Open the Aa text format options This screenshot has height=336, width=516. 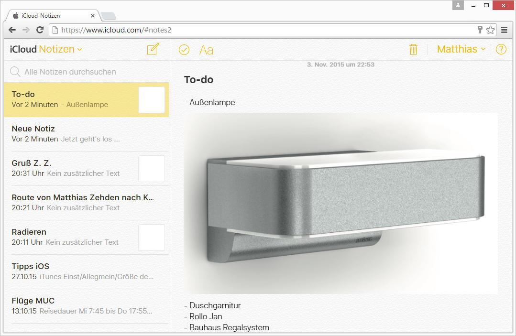click(206, 50)
